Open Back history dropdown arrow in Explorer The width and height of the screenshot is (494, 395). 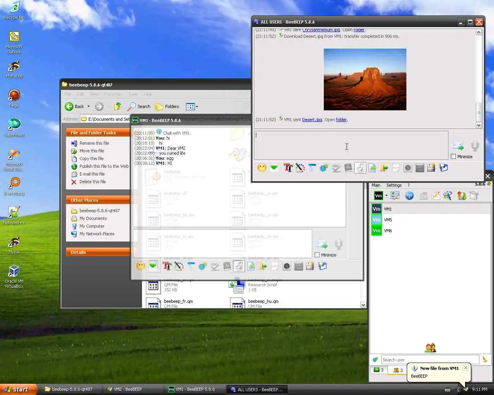tap(88, 106)
